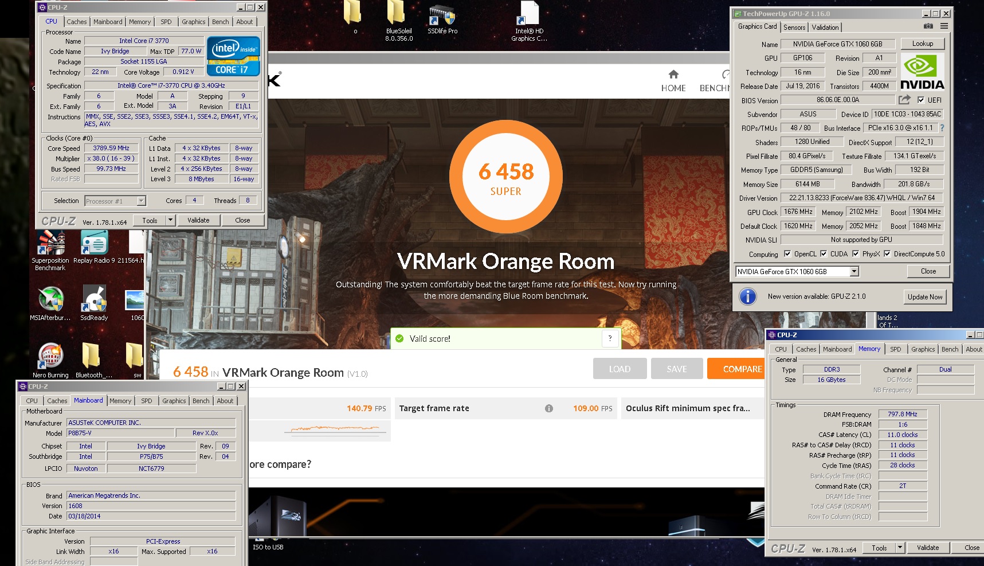Click the LOAD button in VRMark
The width and height of the screenshot is (984, 566).
click(x=620, y=369)
